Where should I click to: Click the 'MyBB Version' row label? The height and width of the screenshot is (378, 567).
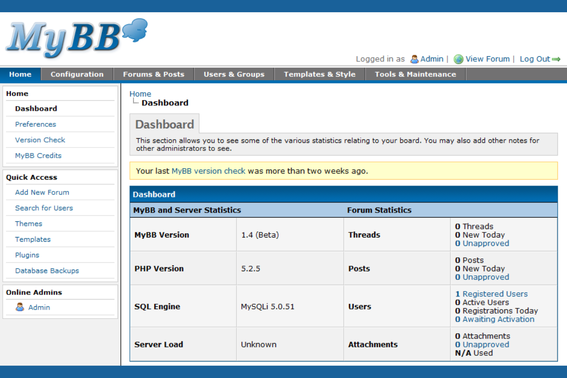coord(162,235)
